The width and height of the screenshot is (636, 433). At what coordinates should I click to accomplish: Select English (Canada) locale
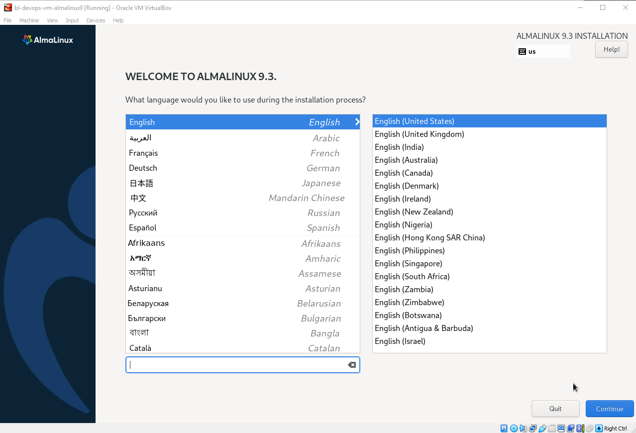coord(490,173)
